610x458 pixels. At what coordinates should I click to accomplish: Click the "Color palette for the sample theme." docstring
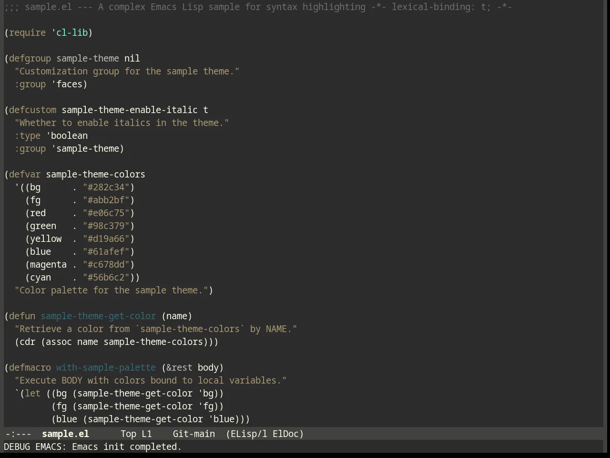point(111,290)
